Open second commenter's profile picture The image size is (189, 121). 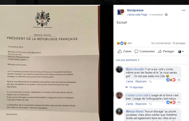[119, 95]
